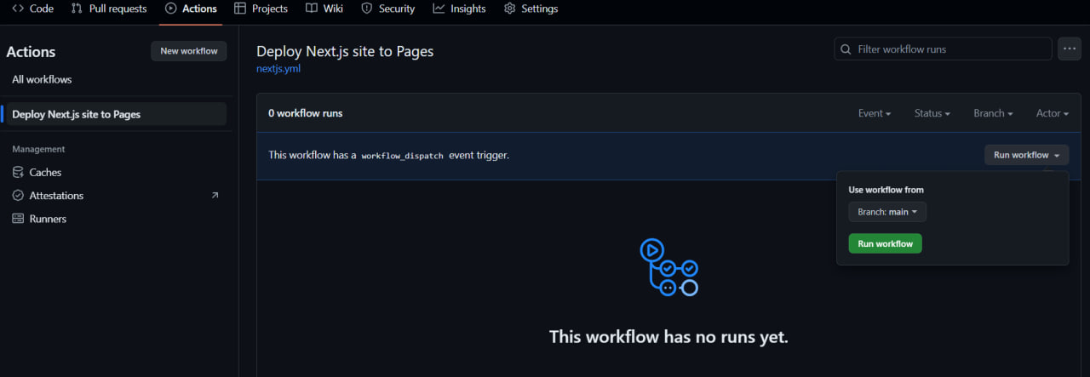Click the workflow_dispatch code label
Screen dimensions: 1090x377
pos(402,156)
